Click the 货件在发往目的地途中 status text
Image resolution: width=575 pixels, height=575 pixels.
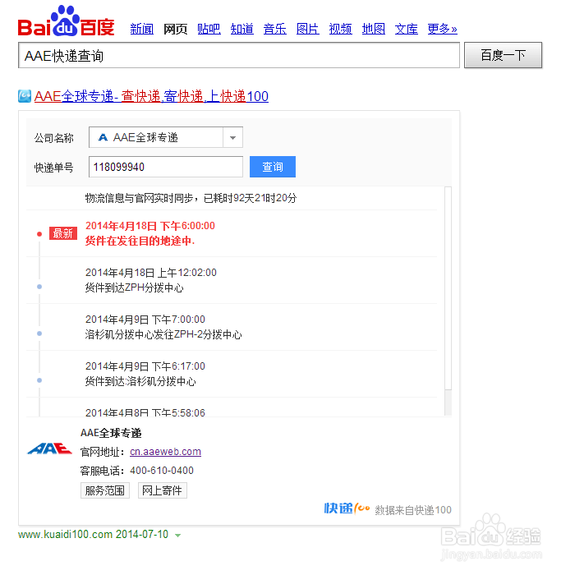(x=140, y=241)
